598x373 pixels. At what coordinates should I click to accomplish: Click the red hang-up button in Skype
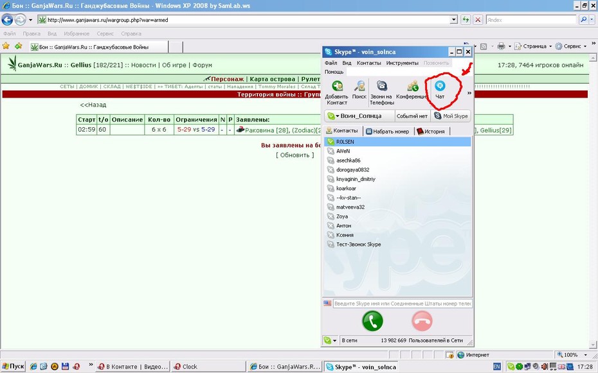click(x=422, y=321)
